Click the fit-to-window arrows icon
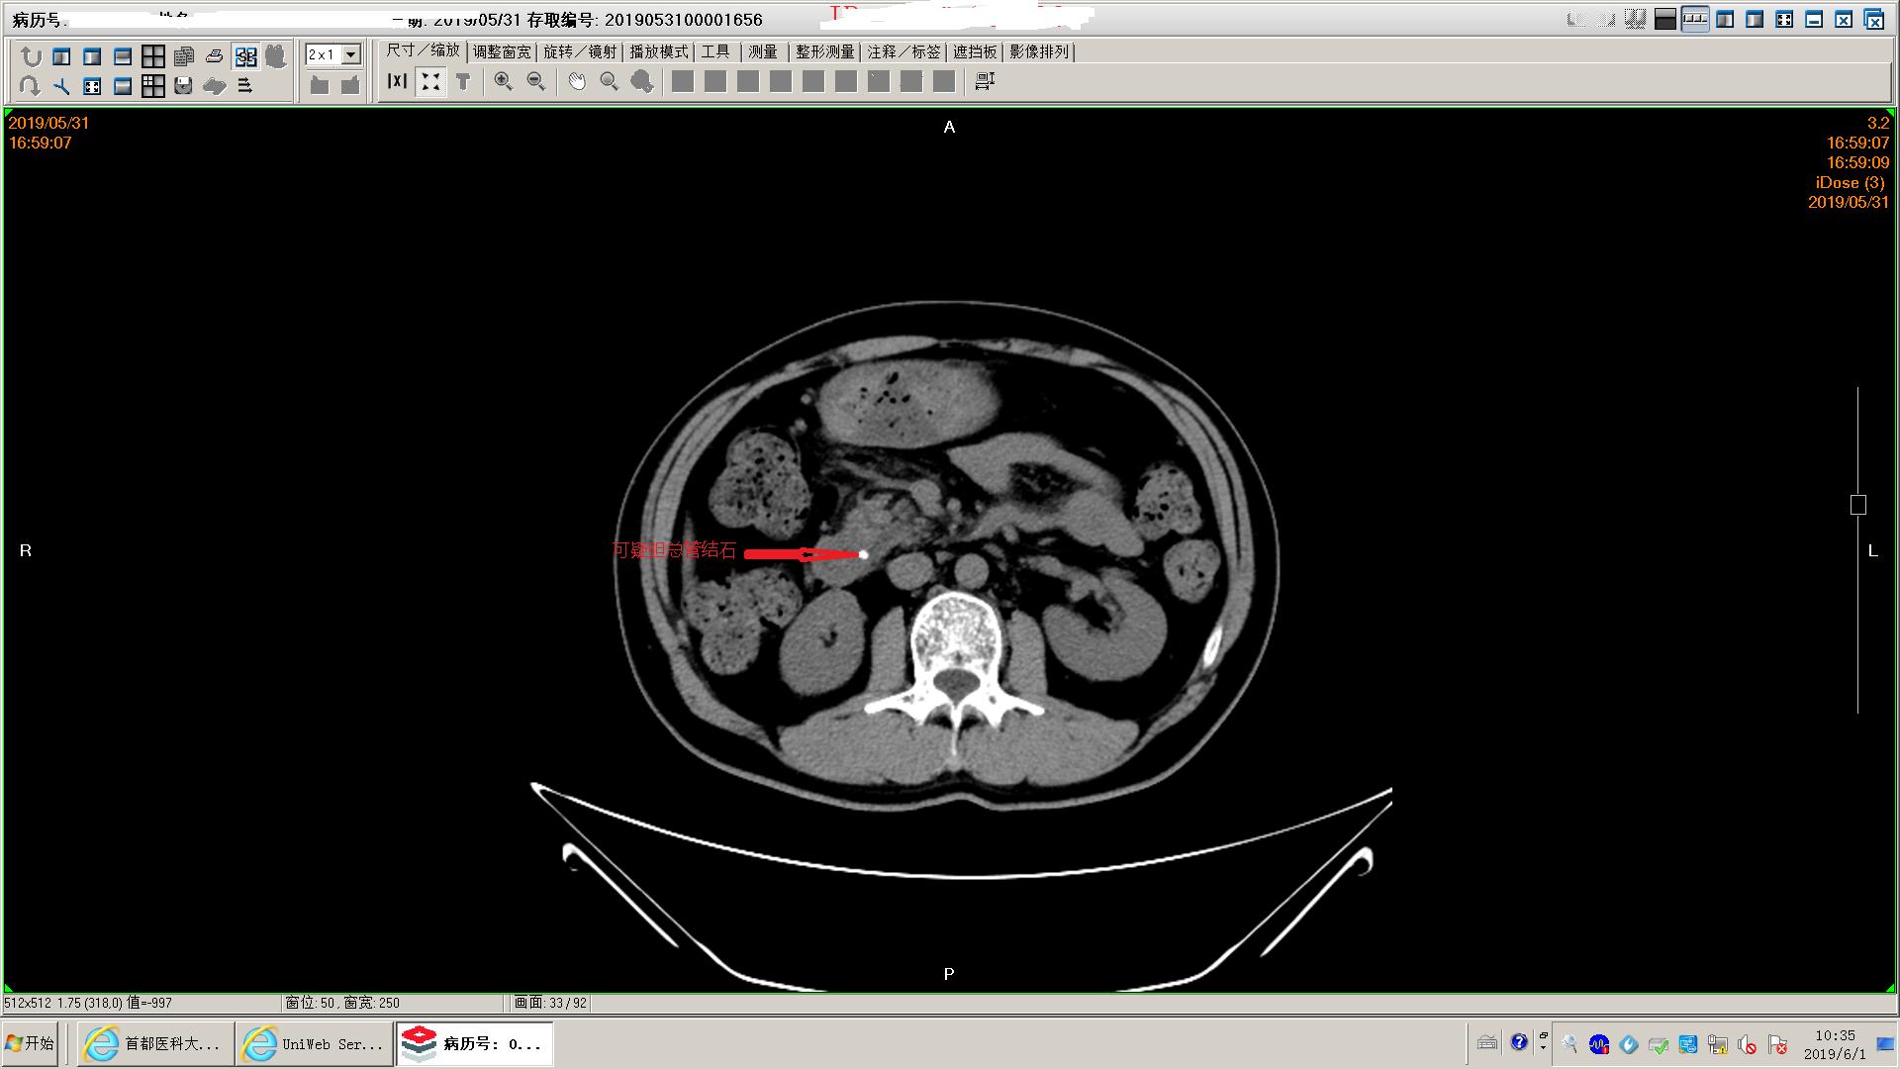 (430, 82)
